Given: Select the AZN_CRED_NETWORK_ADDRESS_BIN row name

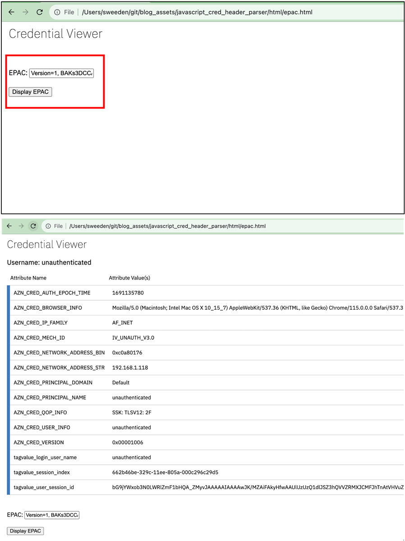Looking at the screenshot, I should coord(59,353).
